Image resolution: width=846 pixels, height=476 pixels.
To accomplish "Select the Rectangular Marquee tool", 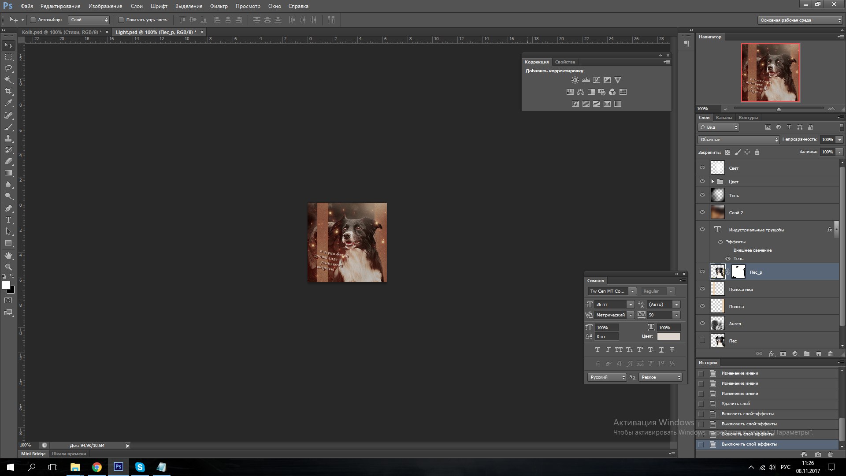I will [x=8, y=57].
